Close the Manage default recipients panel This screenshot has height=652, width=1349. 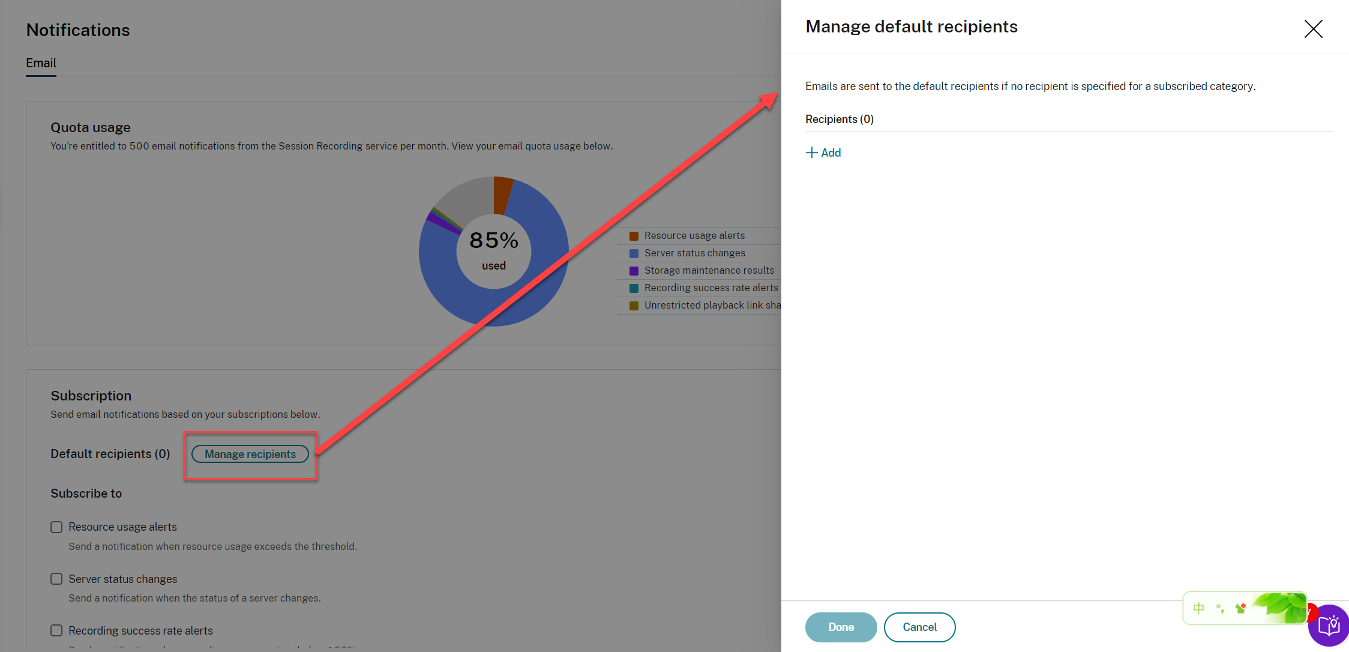(x=1313, y=29)
